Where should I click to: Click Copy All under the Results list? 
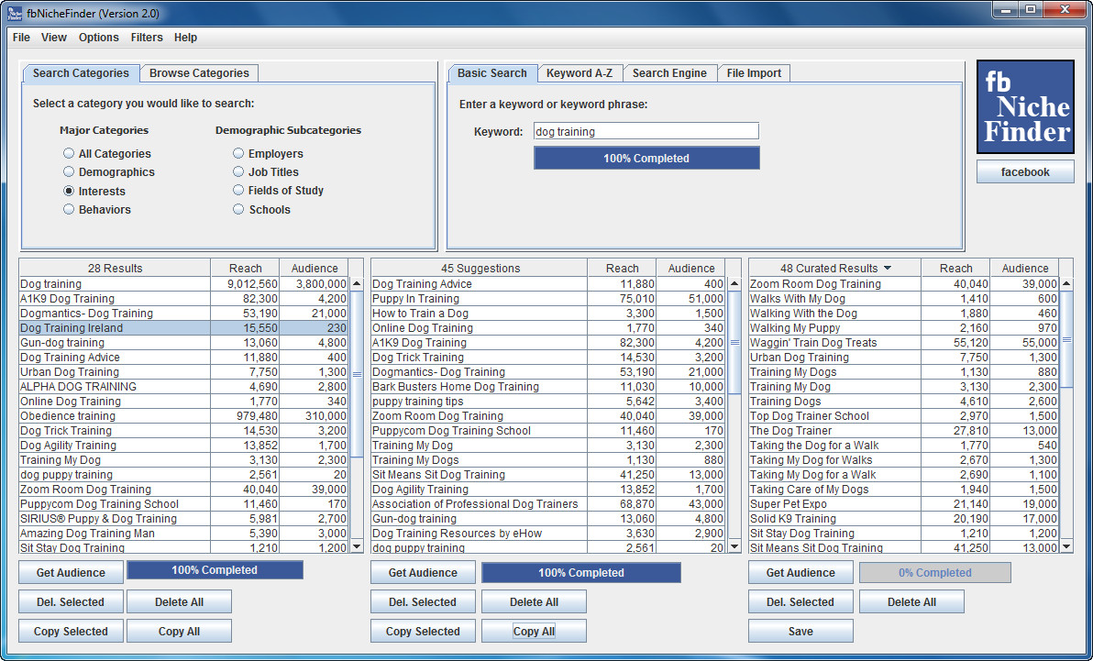179,631
